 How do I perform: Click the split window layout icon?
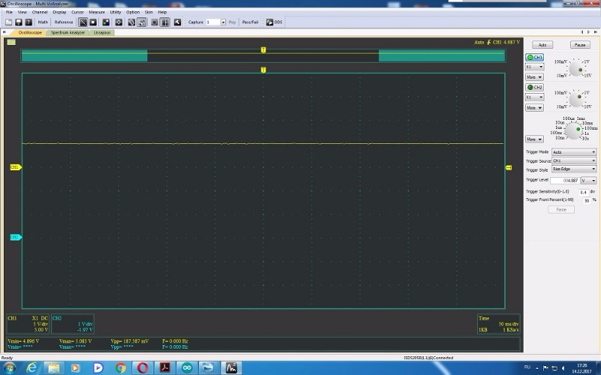(x=165, y=22)
